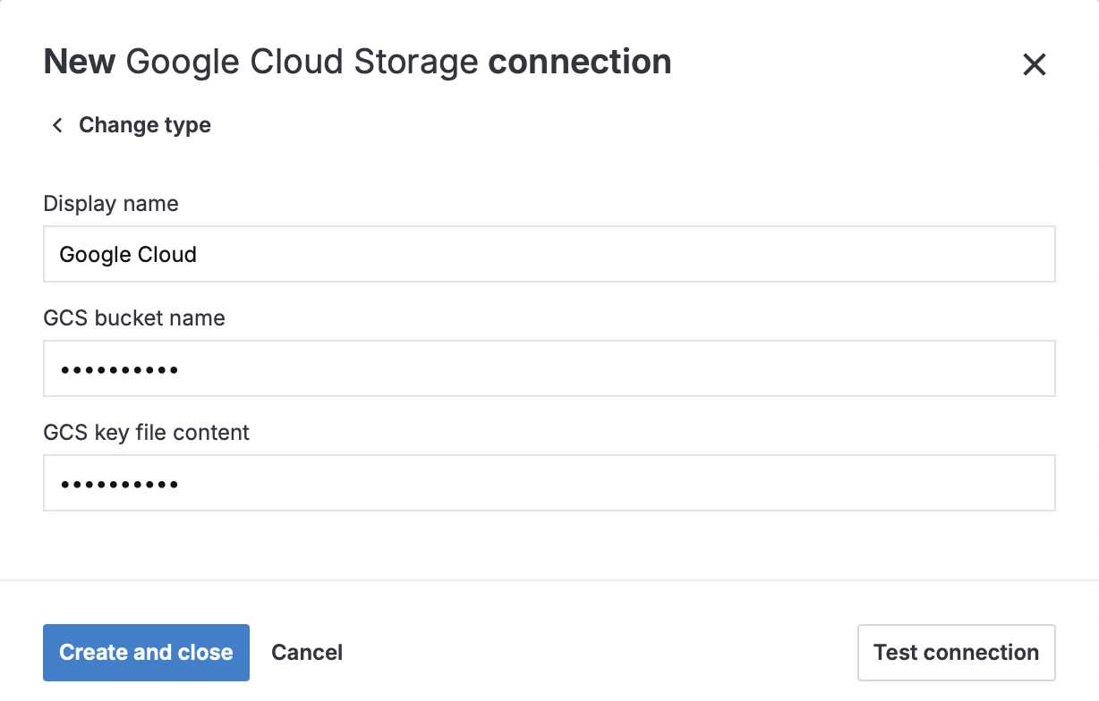
Task: Click the X to dismiss the dialog
Action: pos(1034,64)
